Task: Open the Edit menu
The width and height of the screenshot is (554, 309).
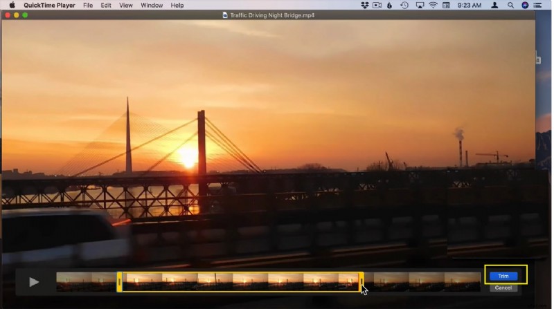Action: coord(105,5)
